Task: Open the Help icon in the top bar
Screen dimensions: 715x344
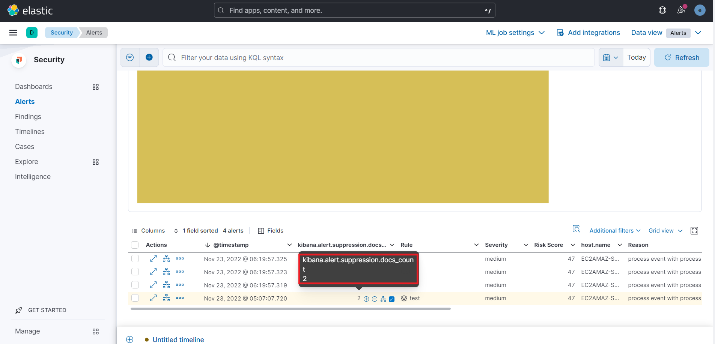Action: 663,10
